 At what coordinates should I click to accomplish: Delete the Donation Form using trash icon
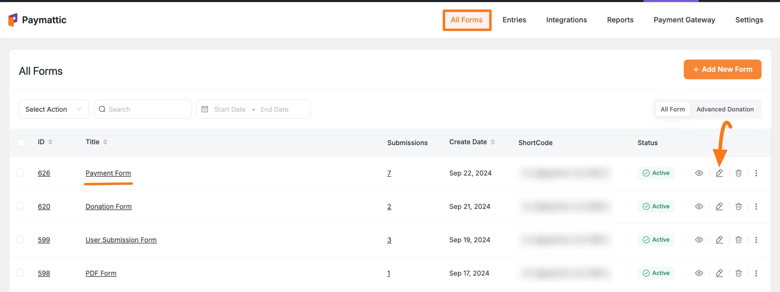738,207
